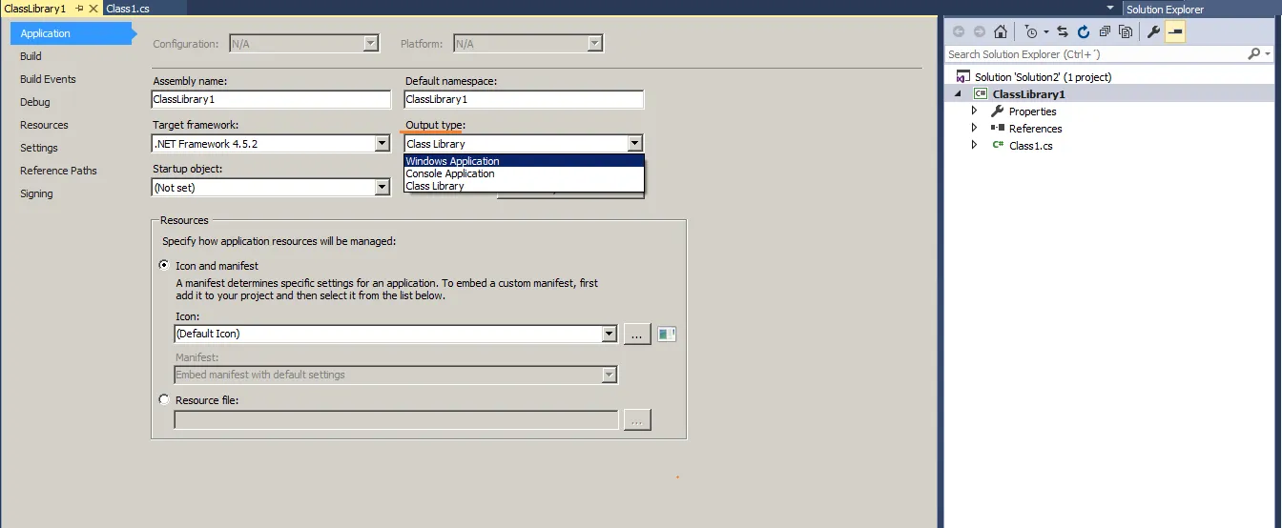Screen dimensions: 1282x528
Task: Click the Properties wrench toolbar icon
Action: (x=1153, y=31)
